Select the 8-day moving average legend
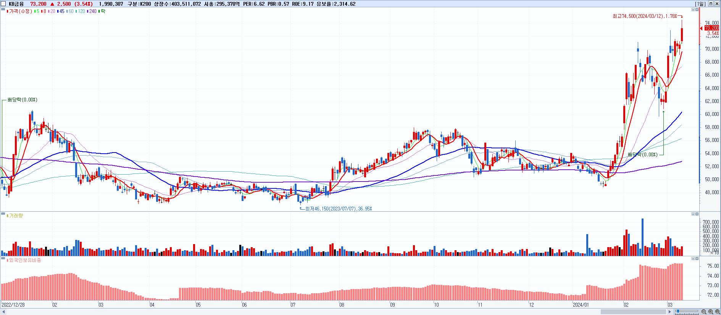This screenshot has height=315, width=721. pos(44,11)
